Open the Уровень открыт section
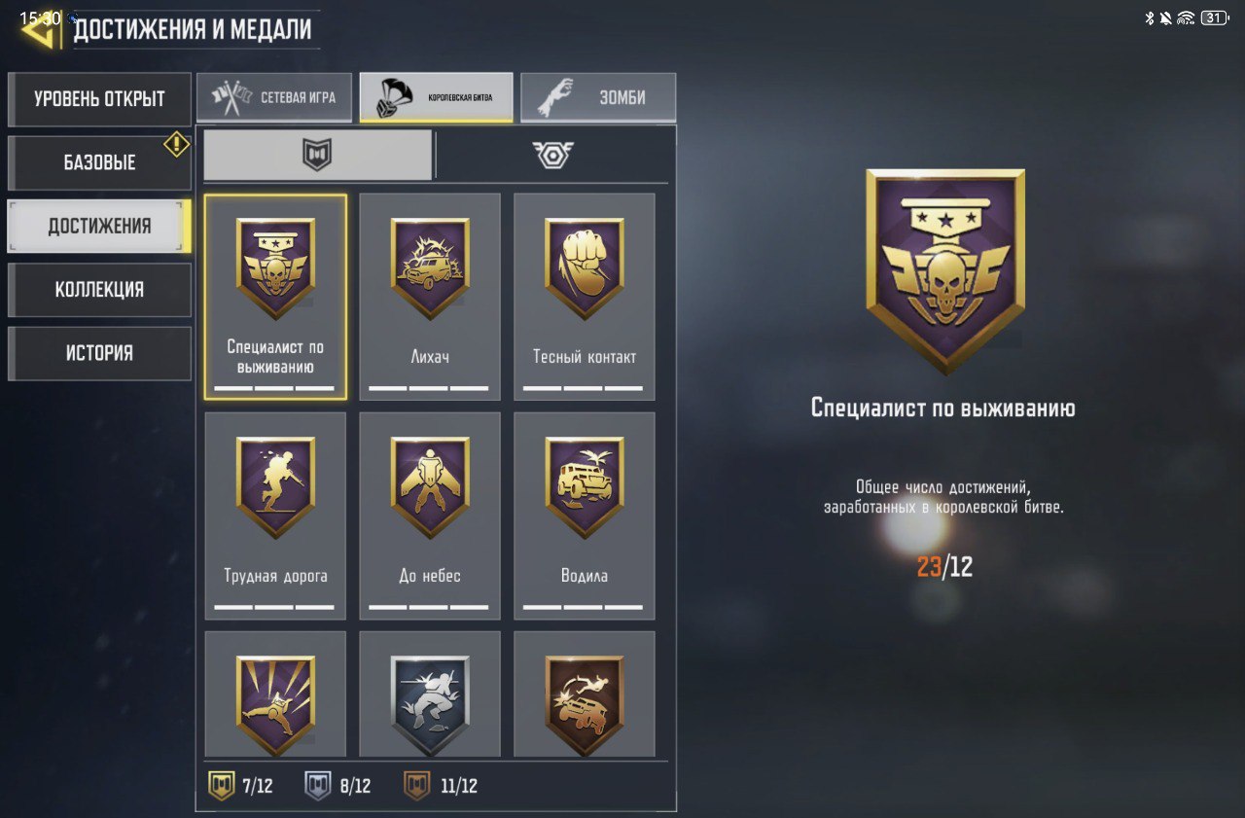Viewport: 1245px width, 818px height. pyautogui.click(x=99, y=99)
